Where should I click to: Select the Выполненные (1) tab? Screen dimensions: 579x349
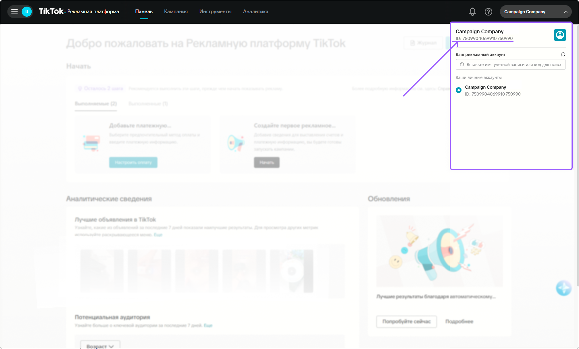point(148,104)
